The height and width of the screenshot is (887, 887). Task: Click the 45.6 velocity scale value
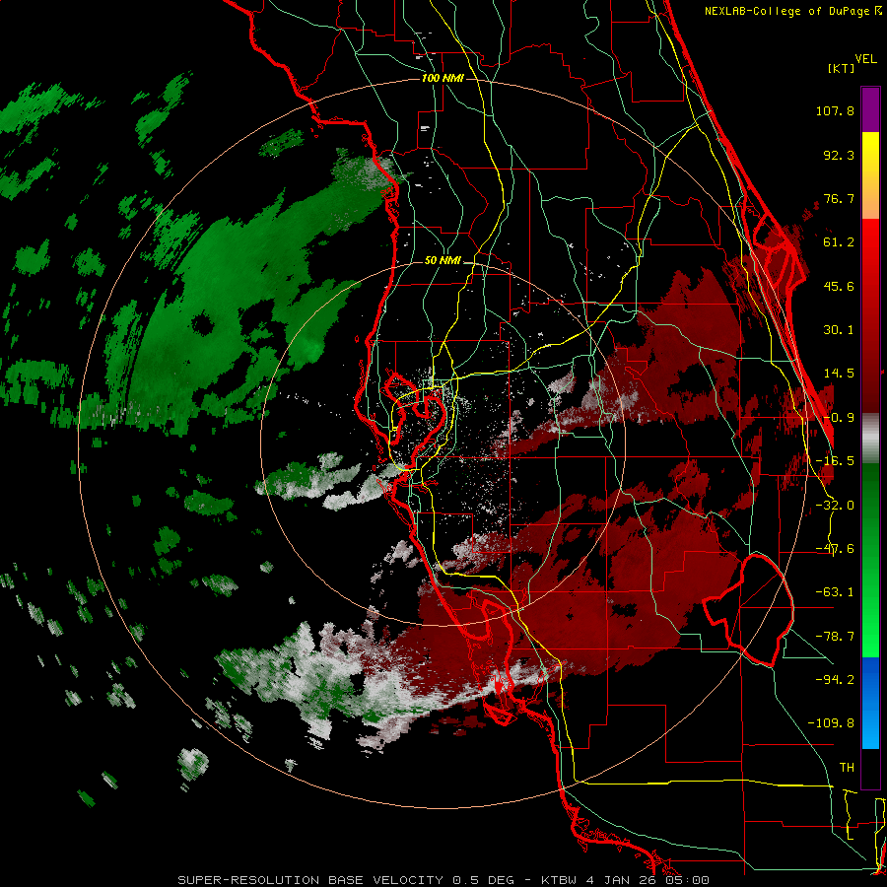click(839, 286)
